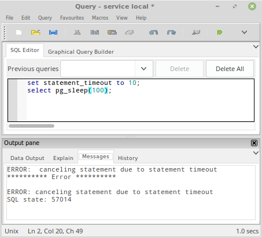Image resolution: width=262 pixels, height=238 pixels.
Task: Switch to Graphical Query Builder tab
Action: click(x=81, y=52)
